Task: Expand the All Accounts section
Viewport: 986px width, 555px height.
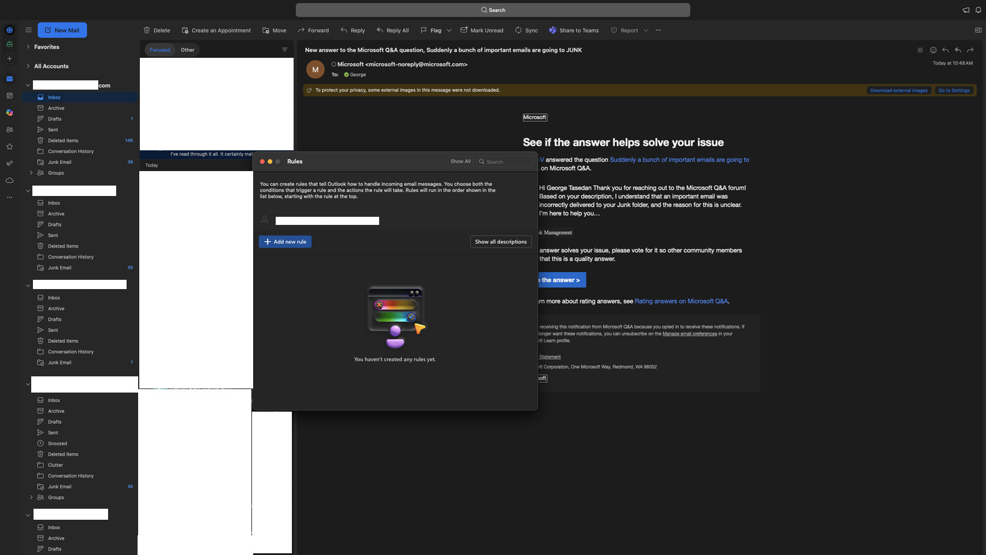Action: (x=28, y=66)
